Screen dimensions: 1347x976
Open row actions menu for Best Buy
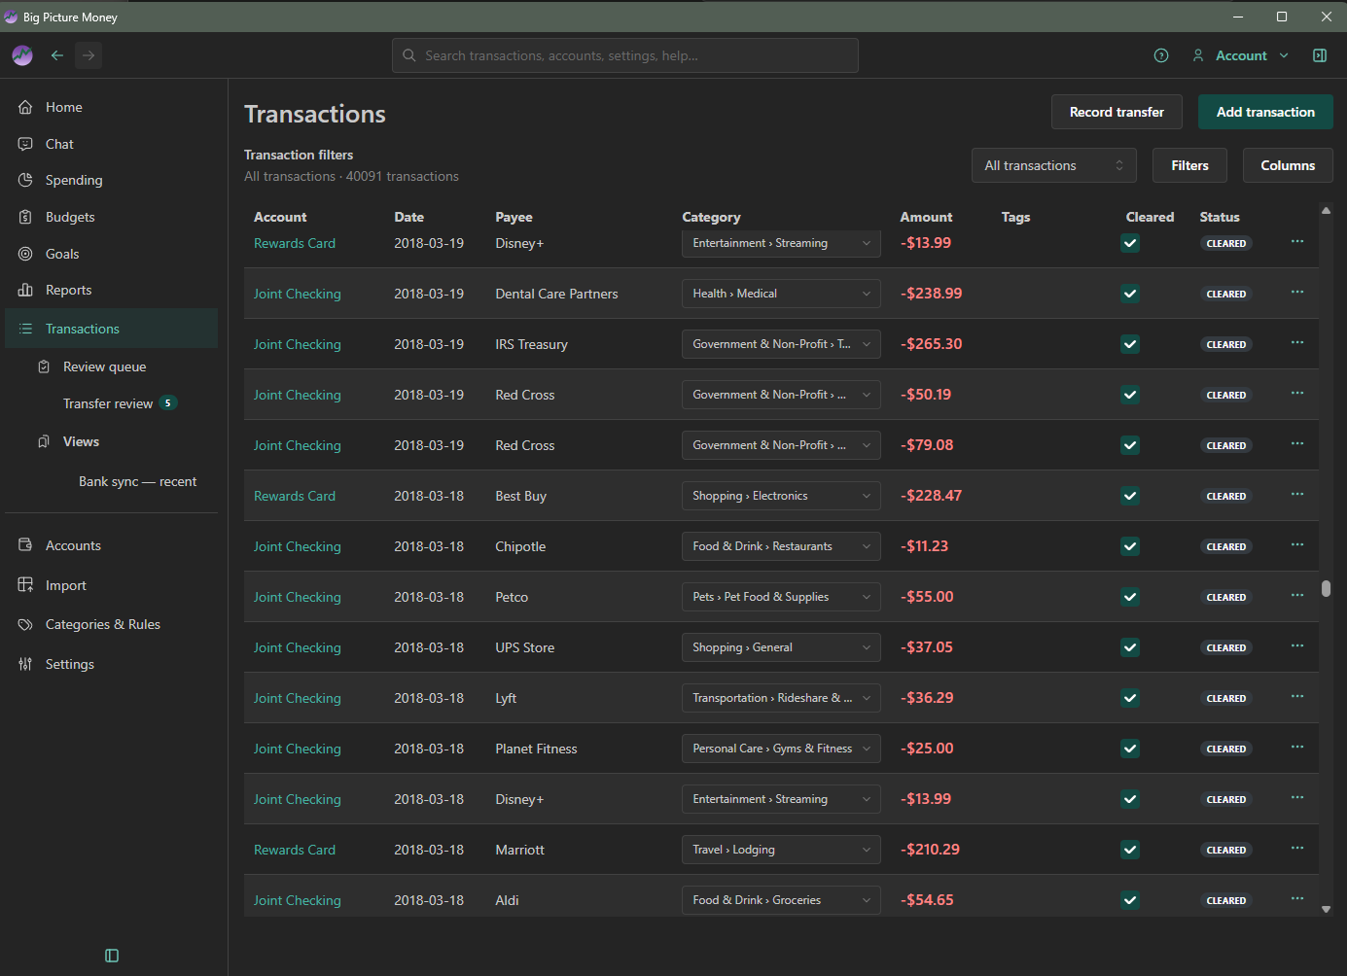click(1297, 495)
